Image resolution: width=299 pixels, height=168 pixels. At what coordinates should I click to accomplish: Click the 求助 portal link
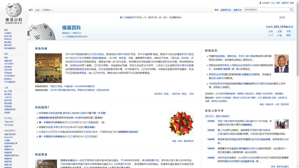click(288, 31)
